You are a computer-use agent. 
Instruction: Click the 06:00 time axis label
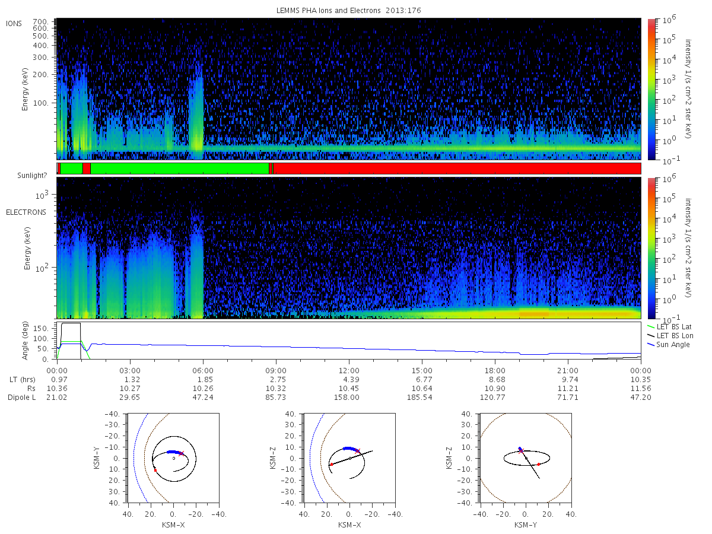[203, 369]
